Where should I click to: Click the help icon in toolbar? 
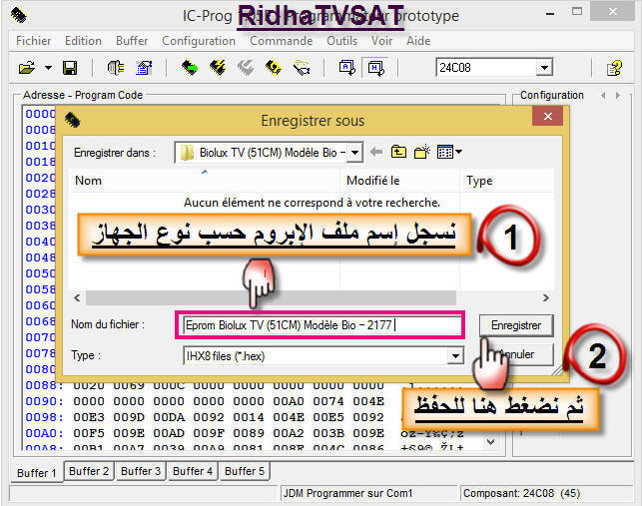(x=614, y=68)
